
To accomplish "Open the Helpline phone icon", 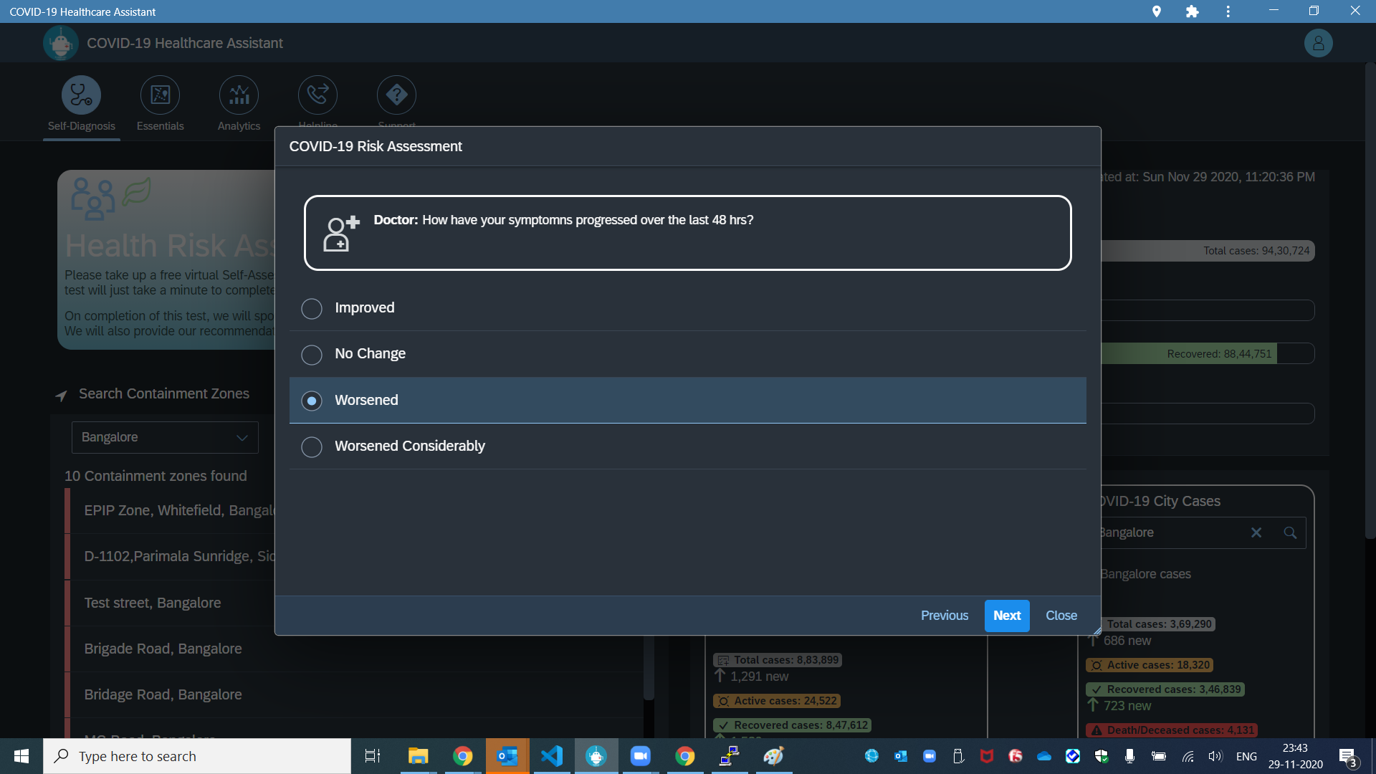I will 317,95.
